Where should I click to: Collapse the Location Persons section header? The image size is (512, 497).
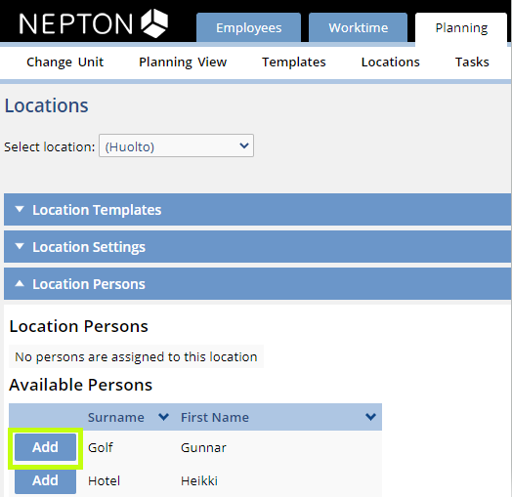(x=257, y=284)
